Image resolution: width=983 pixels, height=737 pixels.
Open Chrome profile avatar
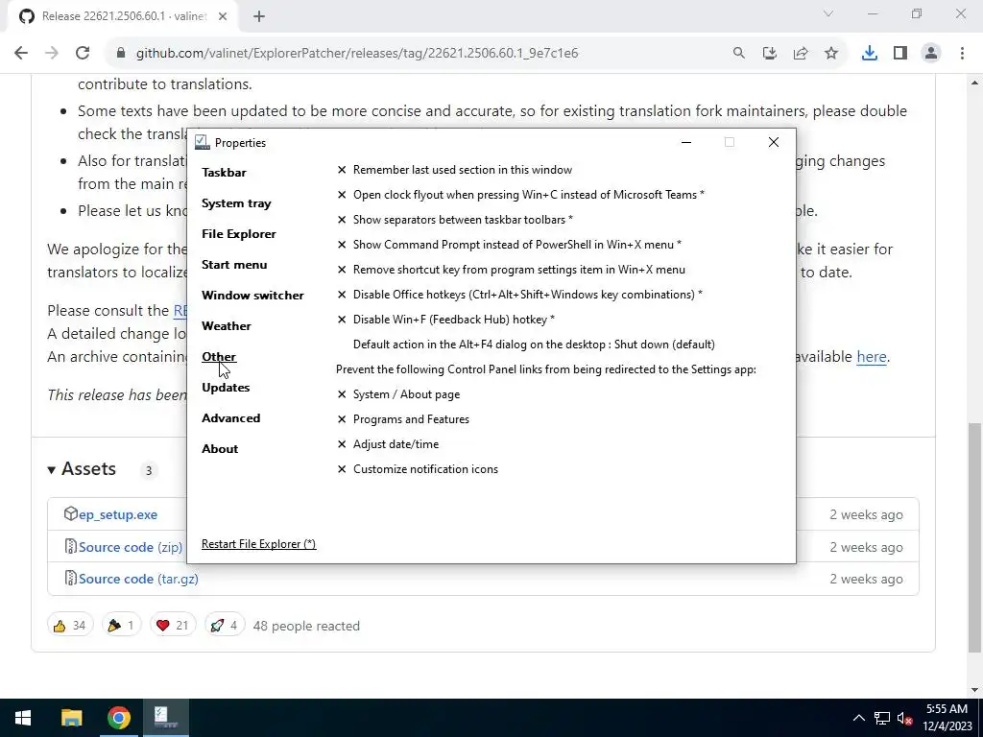931,54
